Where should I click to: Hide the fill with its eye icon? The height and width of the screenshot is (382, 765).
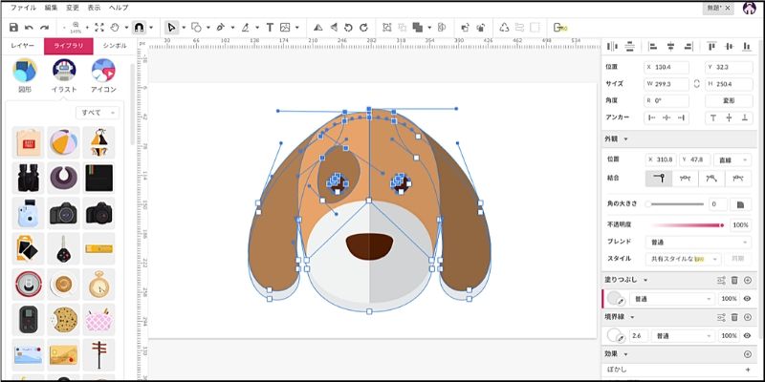tap(748, 299)
